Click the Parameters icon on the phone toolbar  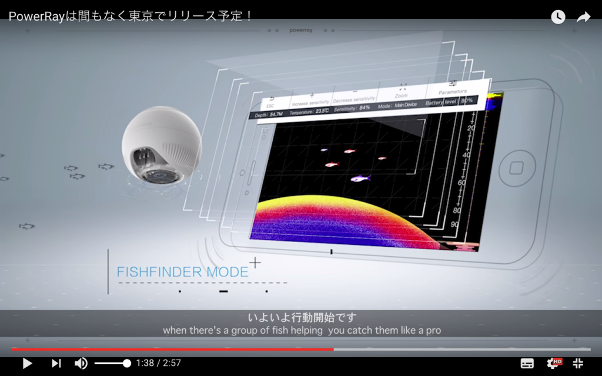pyautogui.click(x=453, y=87)
